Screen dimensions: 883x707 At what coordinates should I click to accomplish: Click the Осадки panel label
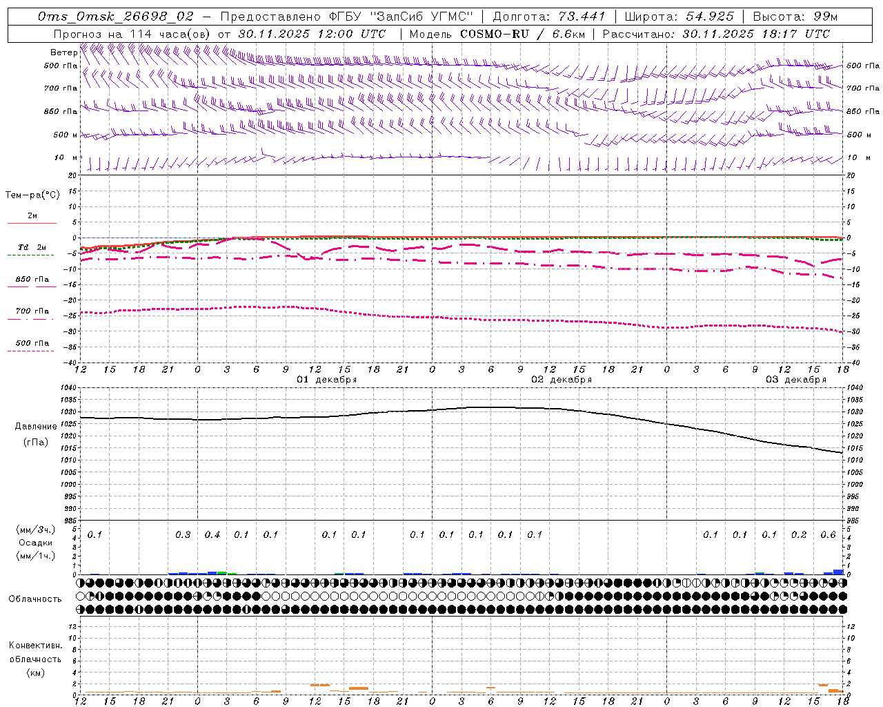click(36, 543)
